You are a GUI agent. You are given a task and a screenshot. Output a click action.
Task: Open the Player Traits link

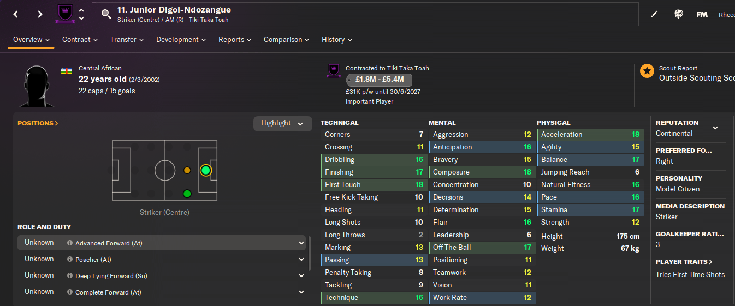point(684,262)
